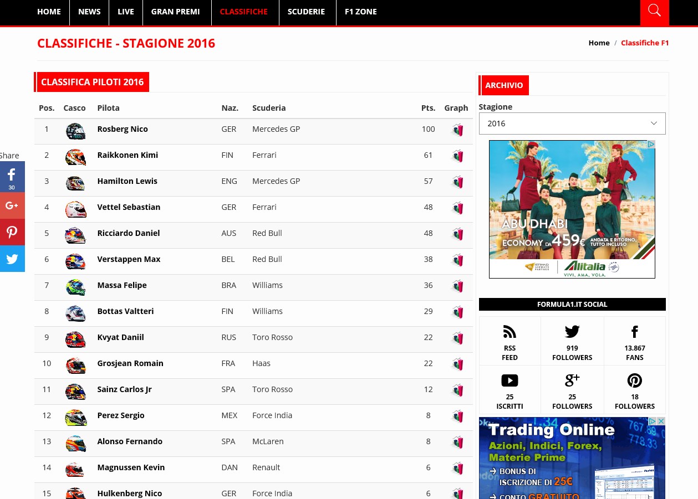Open LIVE menu item
Image resolution: width=698 pixels, height=499 pixels.
(x=126, y=12)
